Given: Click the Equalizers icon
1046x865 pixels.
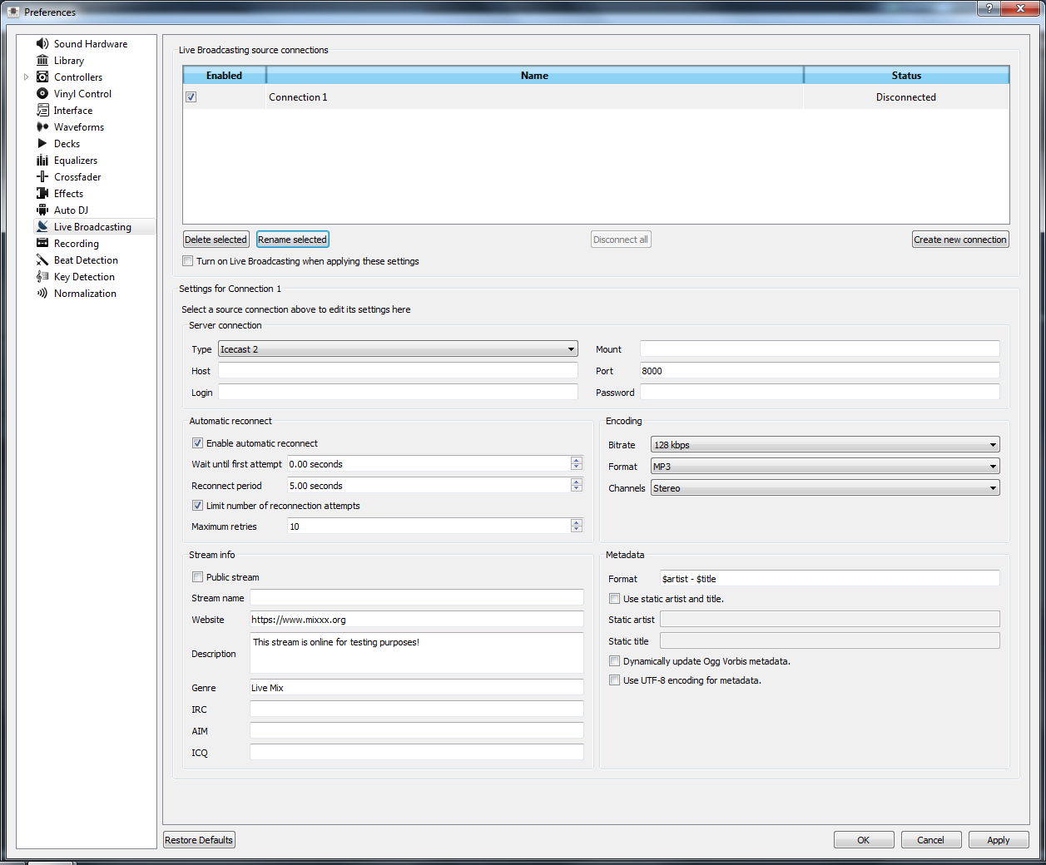Looking at the screenshot, I should click(42, 160).
